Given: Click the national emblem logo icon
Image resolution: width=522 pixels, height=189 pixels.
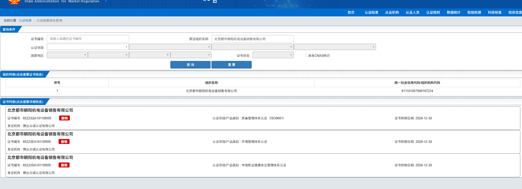Looking at the screenshot, I should pos(14,2).
